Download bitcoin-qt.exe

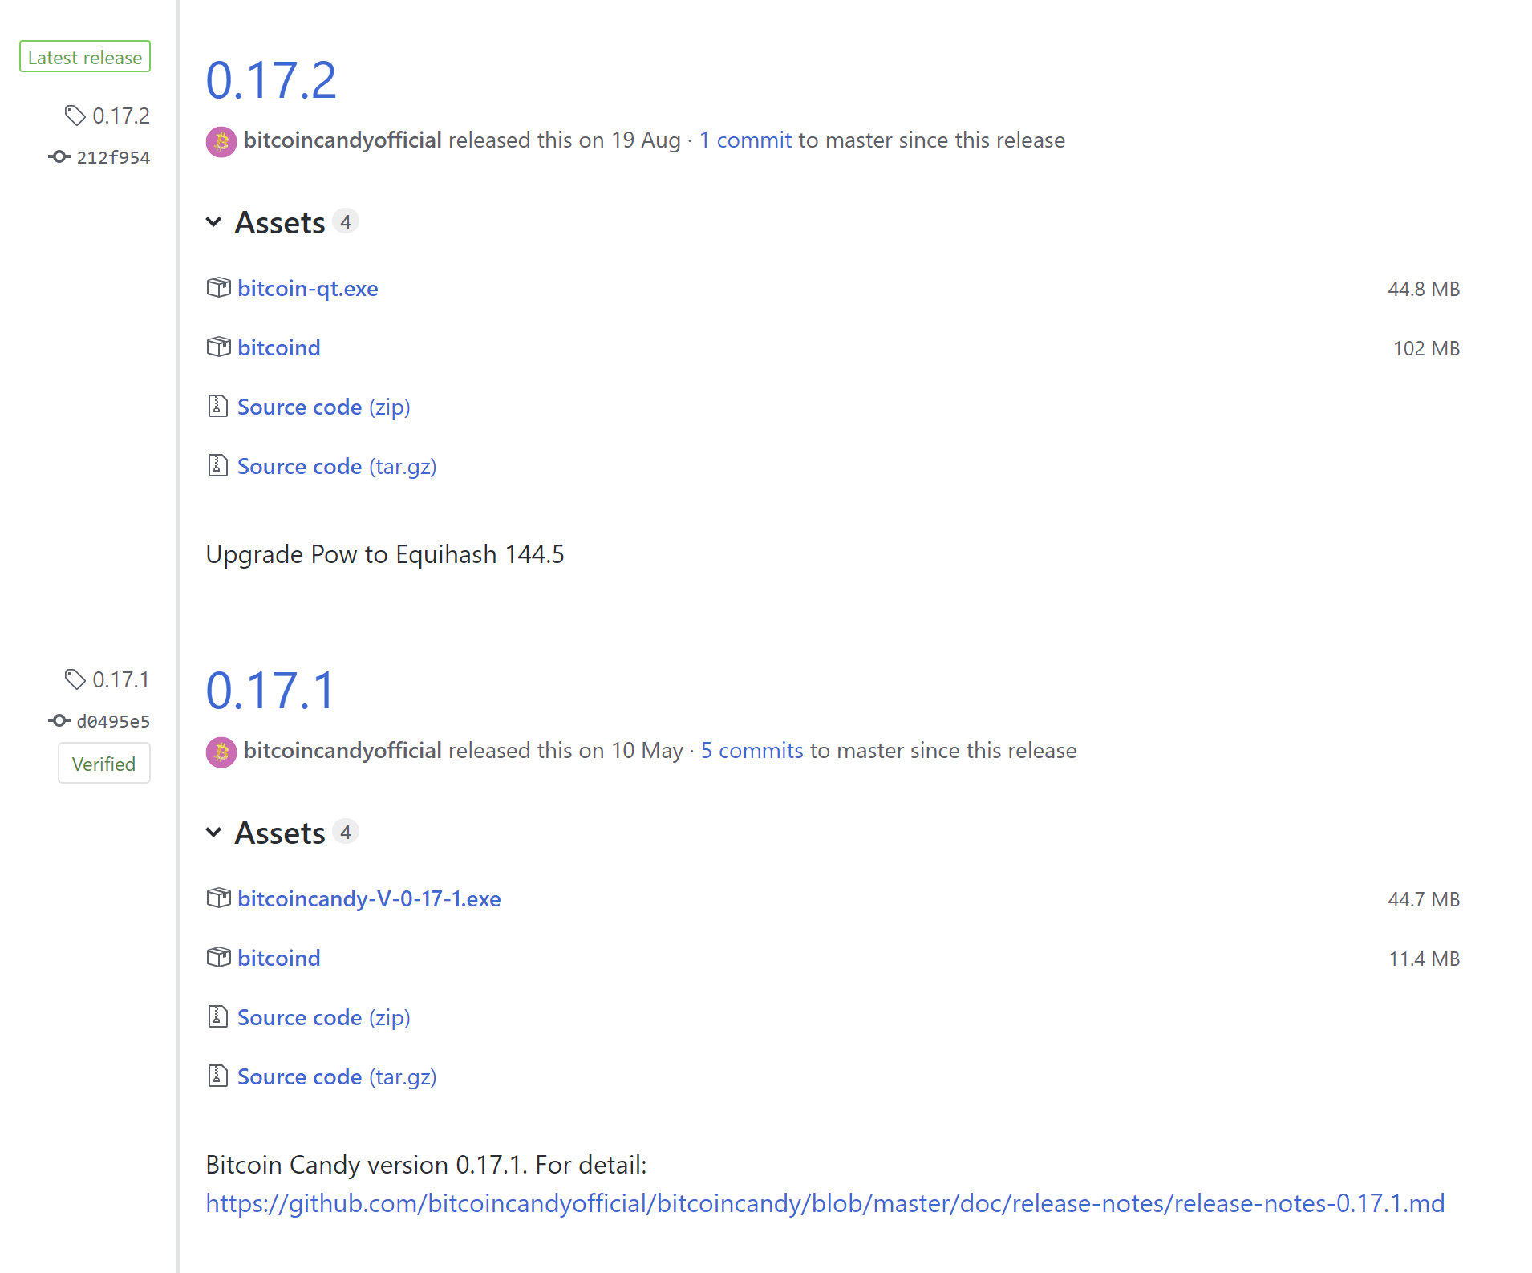click(307, 289)
